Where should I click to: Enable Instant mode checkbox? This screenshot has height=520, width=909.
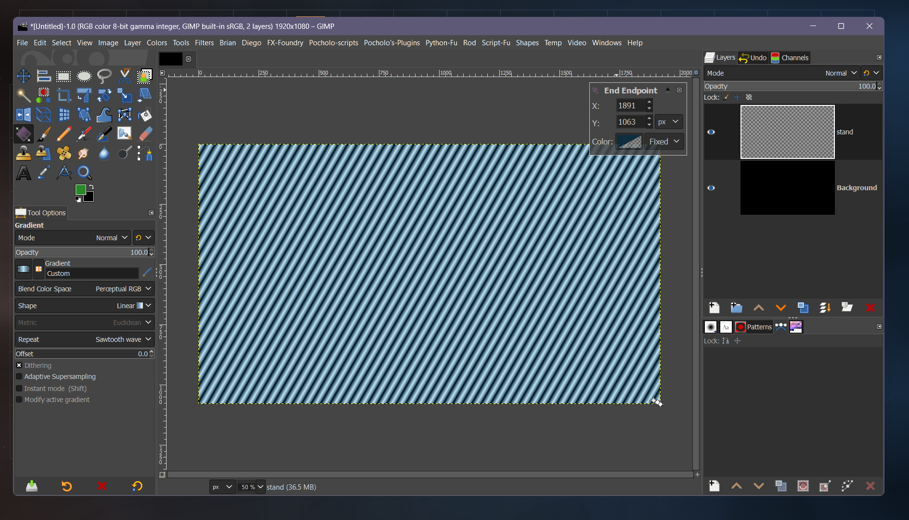pos(19,389)
